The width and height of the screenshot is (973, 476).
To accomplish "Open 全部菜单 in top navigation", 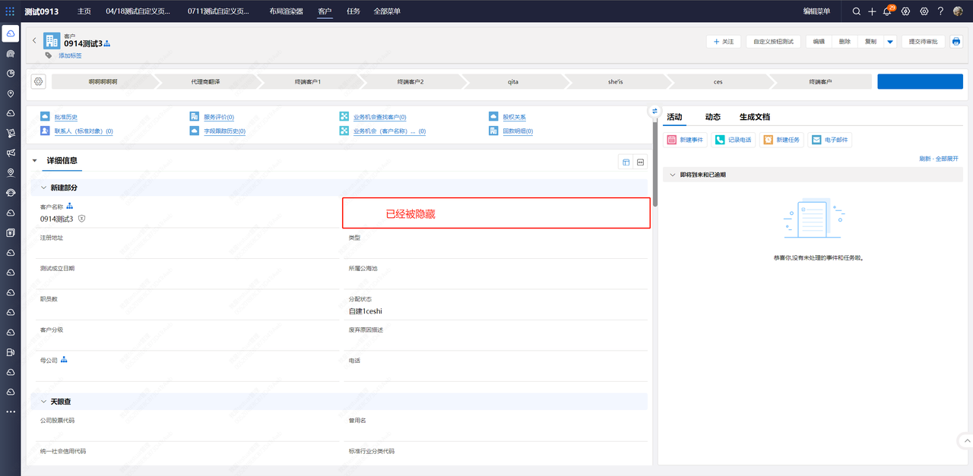I will 387,11.
